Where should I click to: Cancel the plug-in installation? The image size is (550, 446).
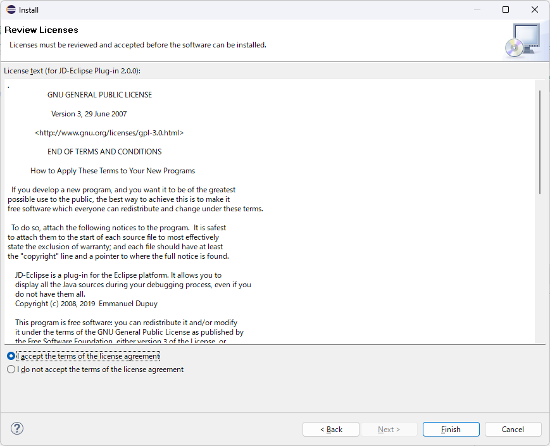click(x=513, y=429)
